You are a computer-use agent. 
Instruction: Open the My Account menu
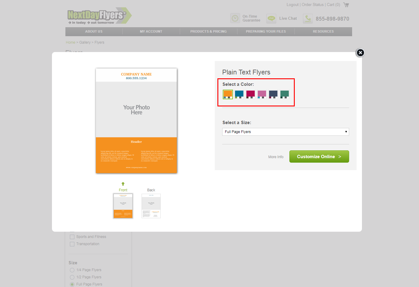[x=151, y=32]
